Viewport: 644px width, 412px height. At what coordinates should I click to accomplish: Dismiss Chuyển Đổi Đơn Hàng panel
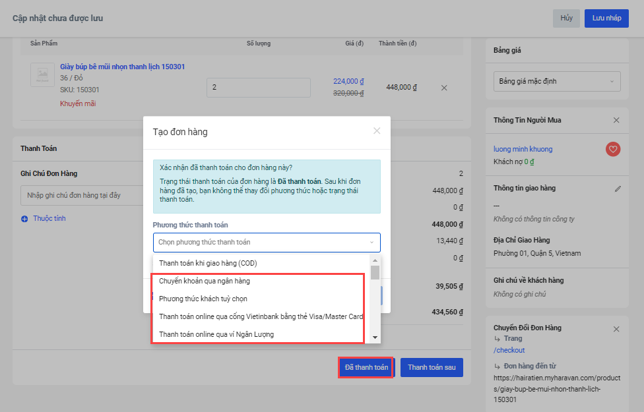click(x=616, y=328)
